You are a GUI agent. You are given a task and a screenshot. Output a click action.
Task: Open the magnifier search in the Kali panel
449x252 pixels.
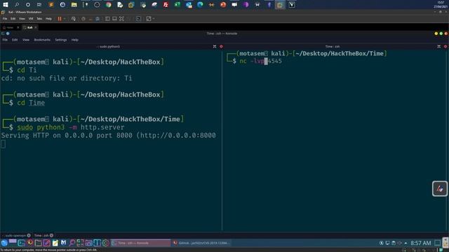[72, 243]
